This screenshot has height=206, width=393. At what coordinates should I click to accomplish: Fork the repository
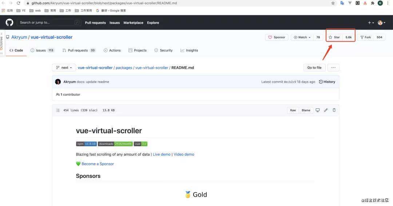click(x=365, y=37)
